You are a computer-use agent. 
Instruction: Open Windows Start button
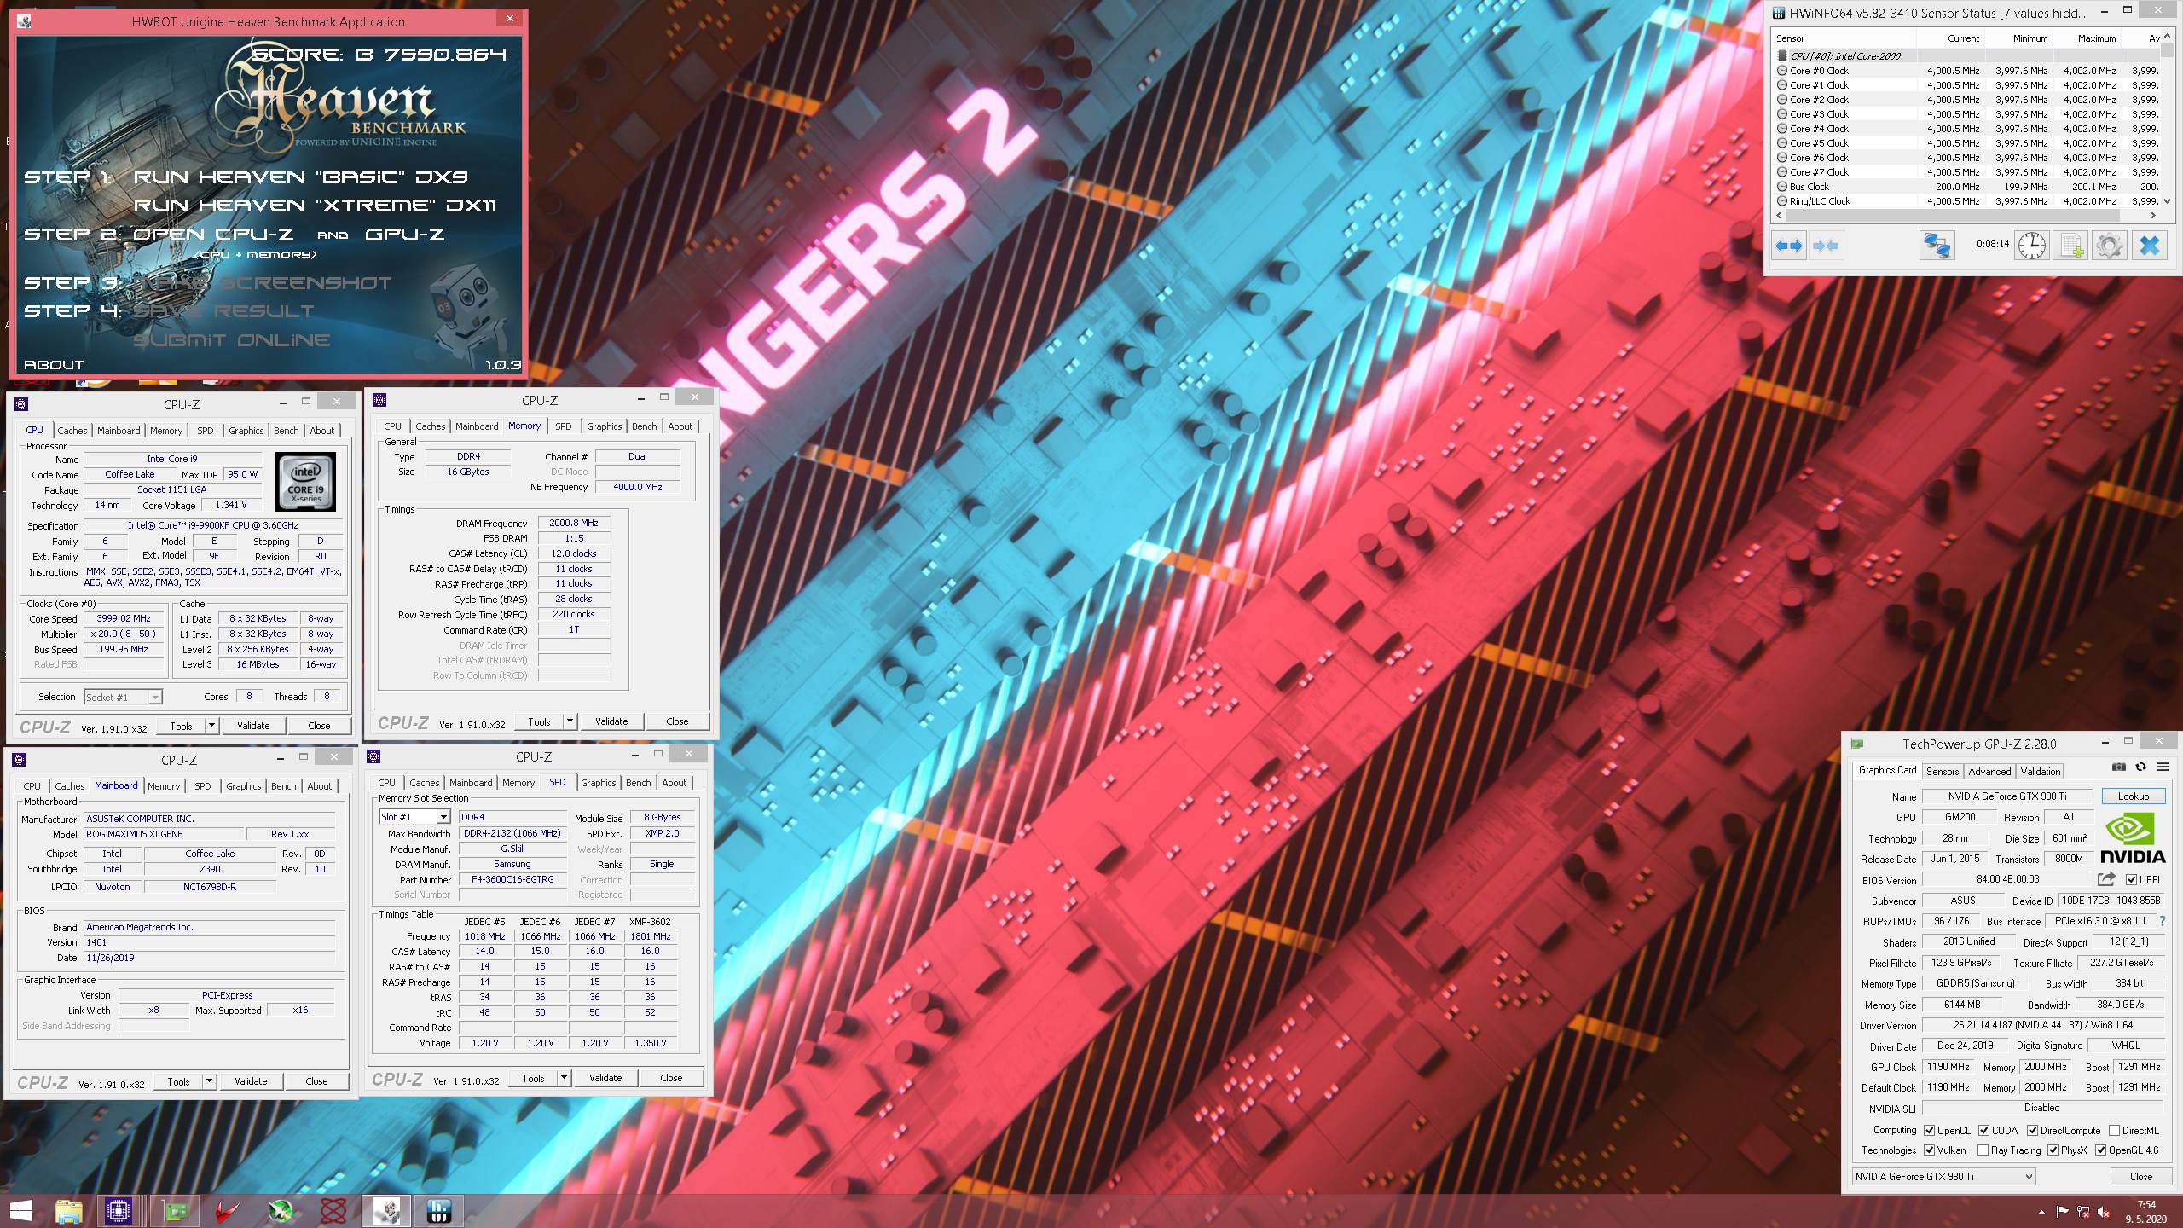(x=20, y=1211)
